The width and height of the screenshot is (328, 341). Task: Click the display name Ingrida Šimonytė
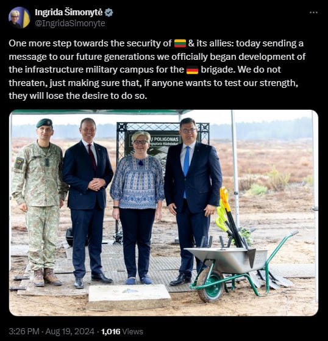[69, 12]
